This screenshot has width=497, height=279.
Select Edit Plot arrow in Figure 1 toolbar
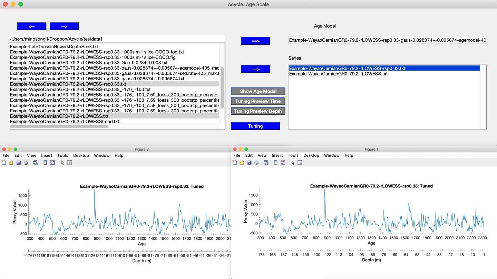(x=293, y=163)
